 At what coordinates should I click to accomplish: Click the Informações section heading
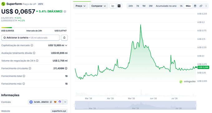(x=10, y=95)
